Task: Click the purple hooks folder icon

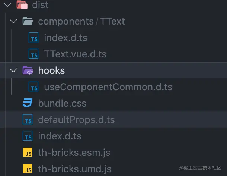Action: point(28,70)
